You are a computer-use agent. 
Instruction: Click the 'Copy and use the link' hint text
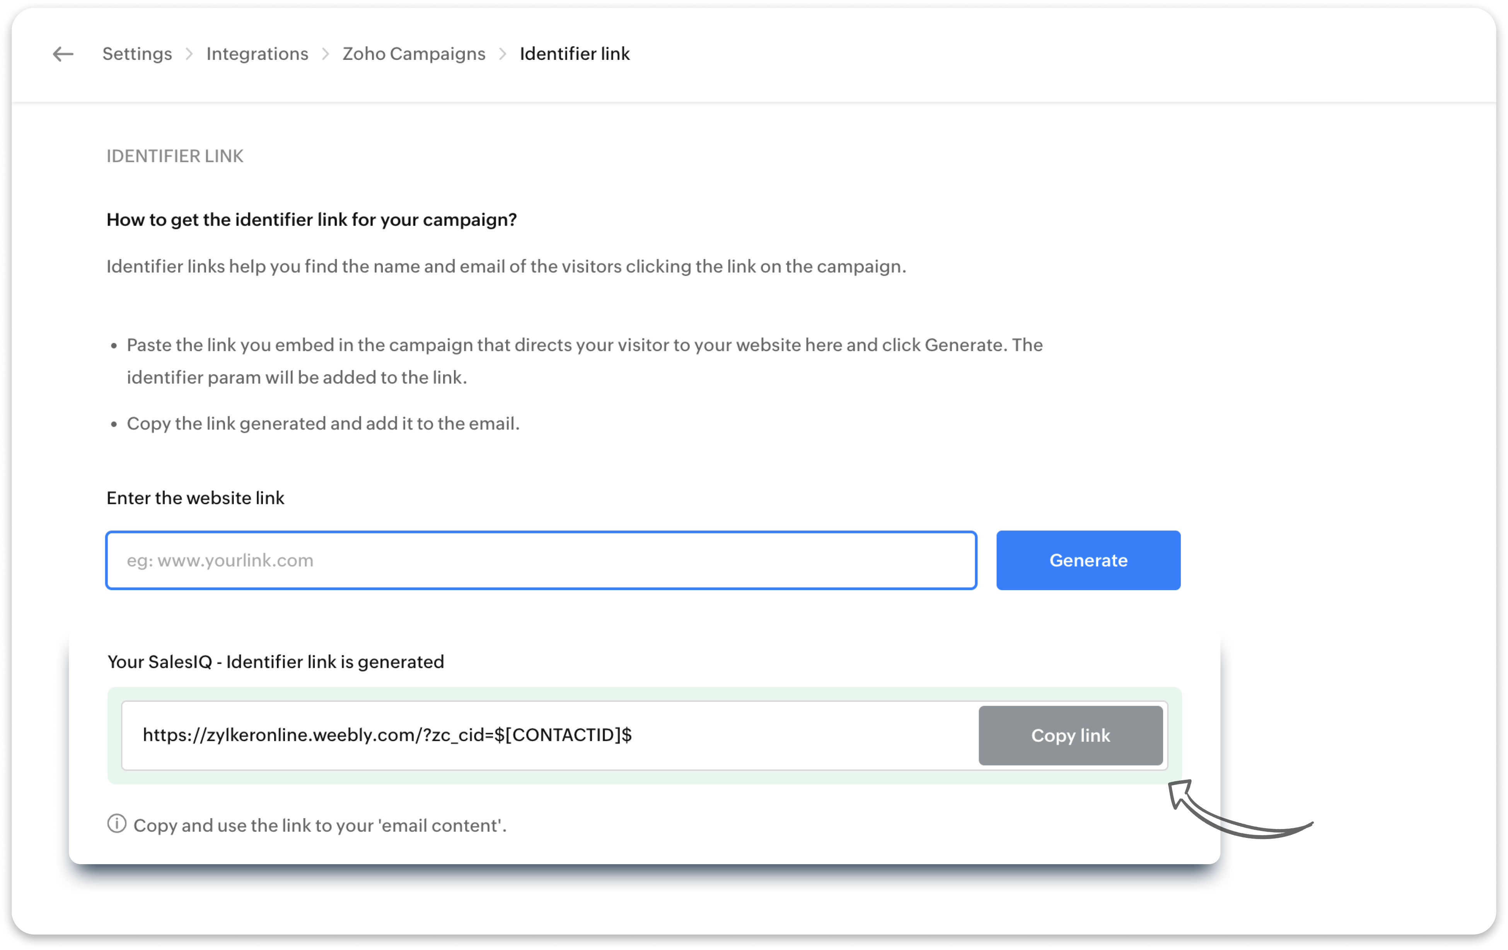[x=319, y=826]
